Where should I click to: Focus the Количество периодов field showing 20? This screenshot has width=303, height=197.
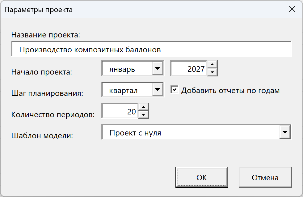tap(120, 111)
